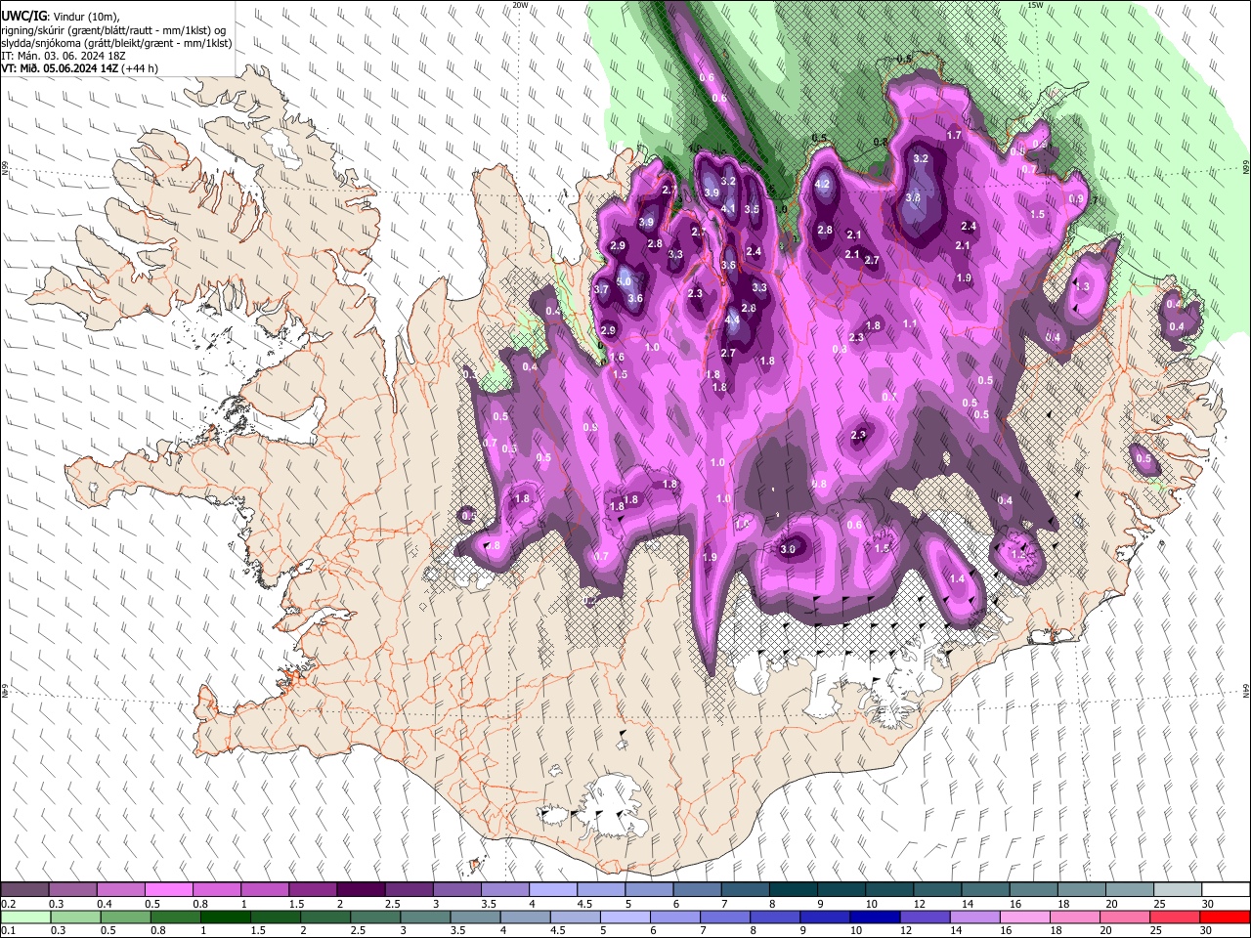
Task: Click the purple swatch labeled 1.5 in the snow scale
Action: point(313,890)
